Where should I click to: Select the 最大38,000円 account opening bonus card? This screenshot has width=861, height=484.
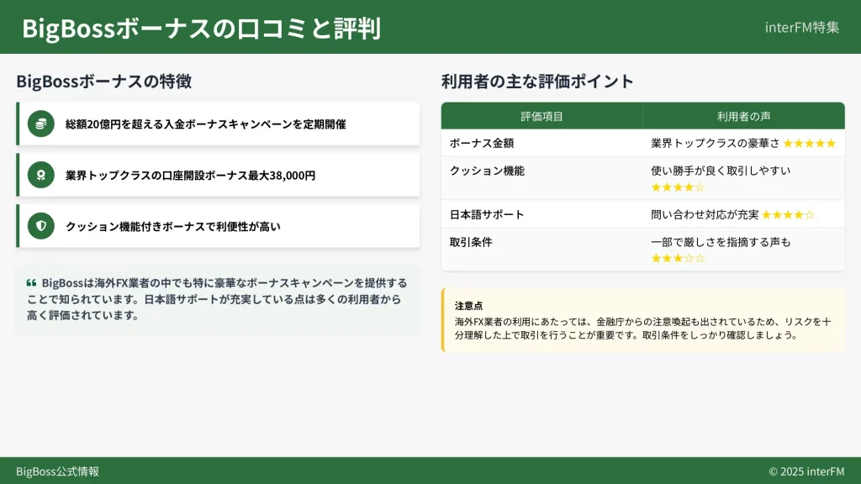(219, 175)
